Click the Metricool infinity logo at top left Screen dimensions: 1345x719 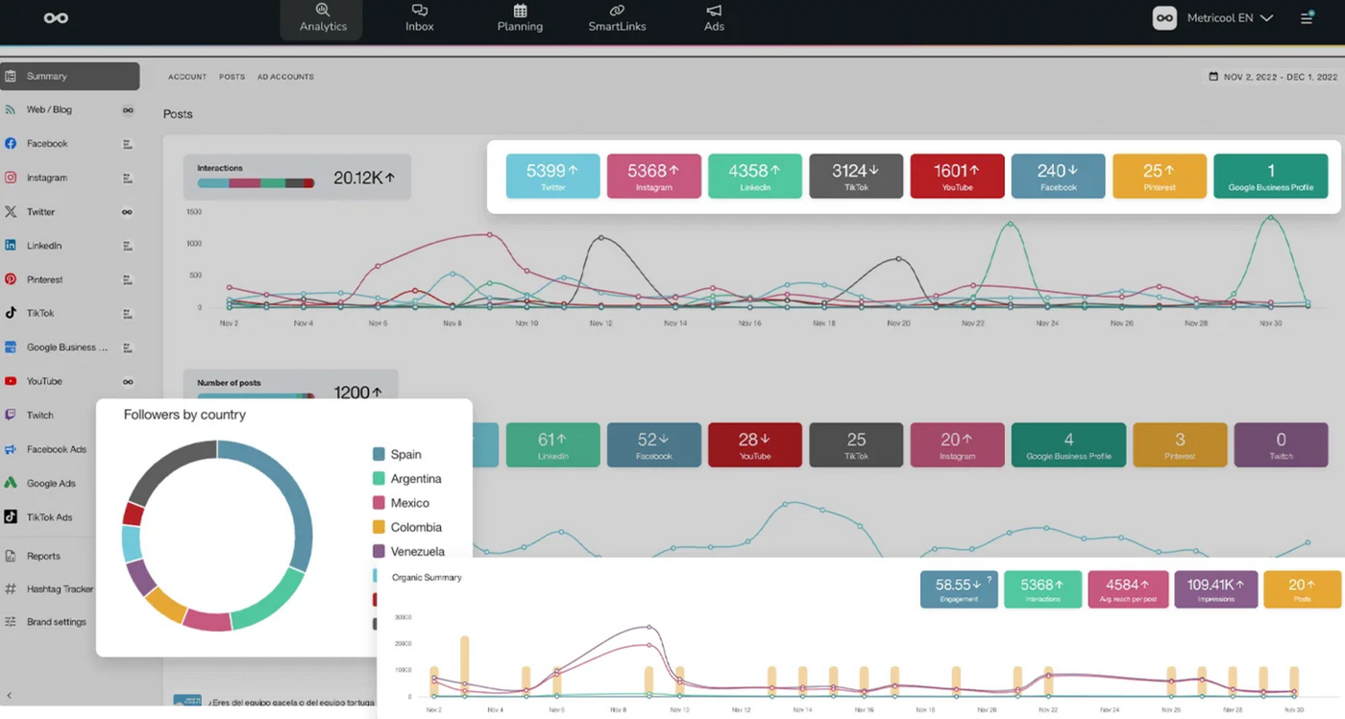56,18
